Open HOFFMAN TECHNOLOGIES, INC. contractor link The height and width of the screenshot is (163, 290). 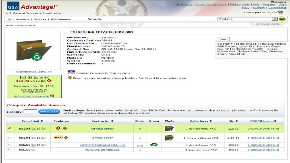102,145
